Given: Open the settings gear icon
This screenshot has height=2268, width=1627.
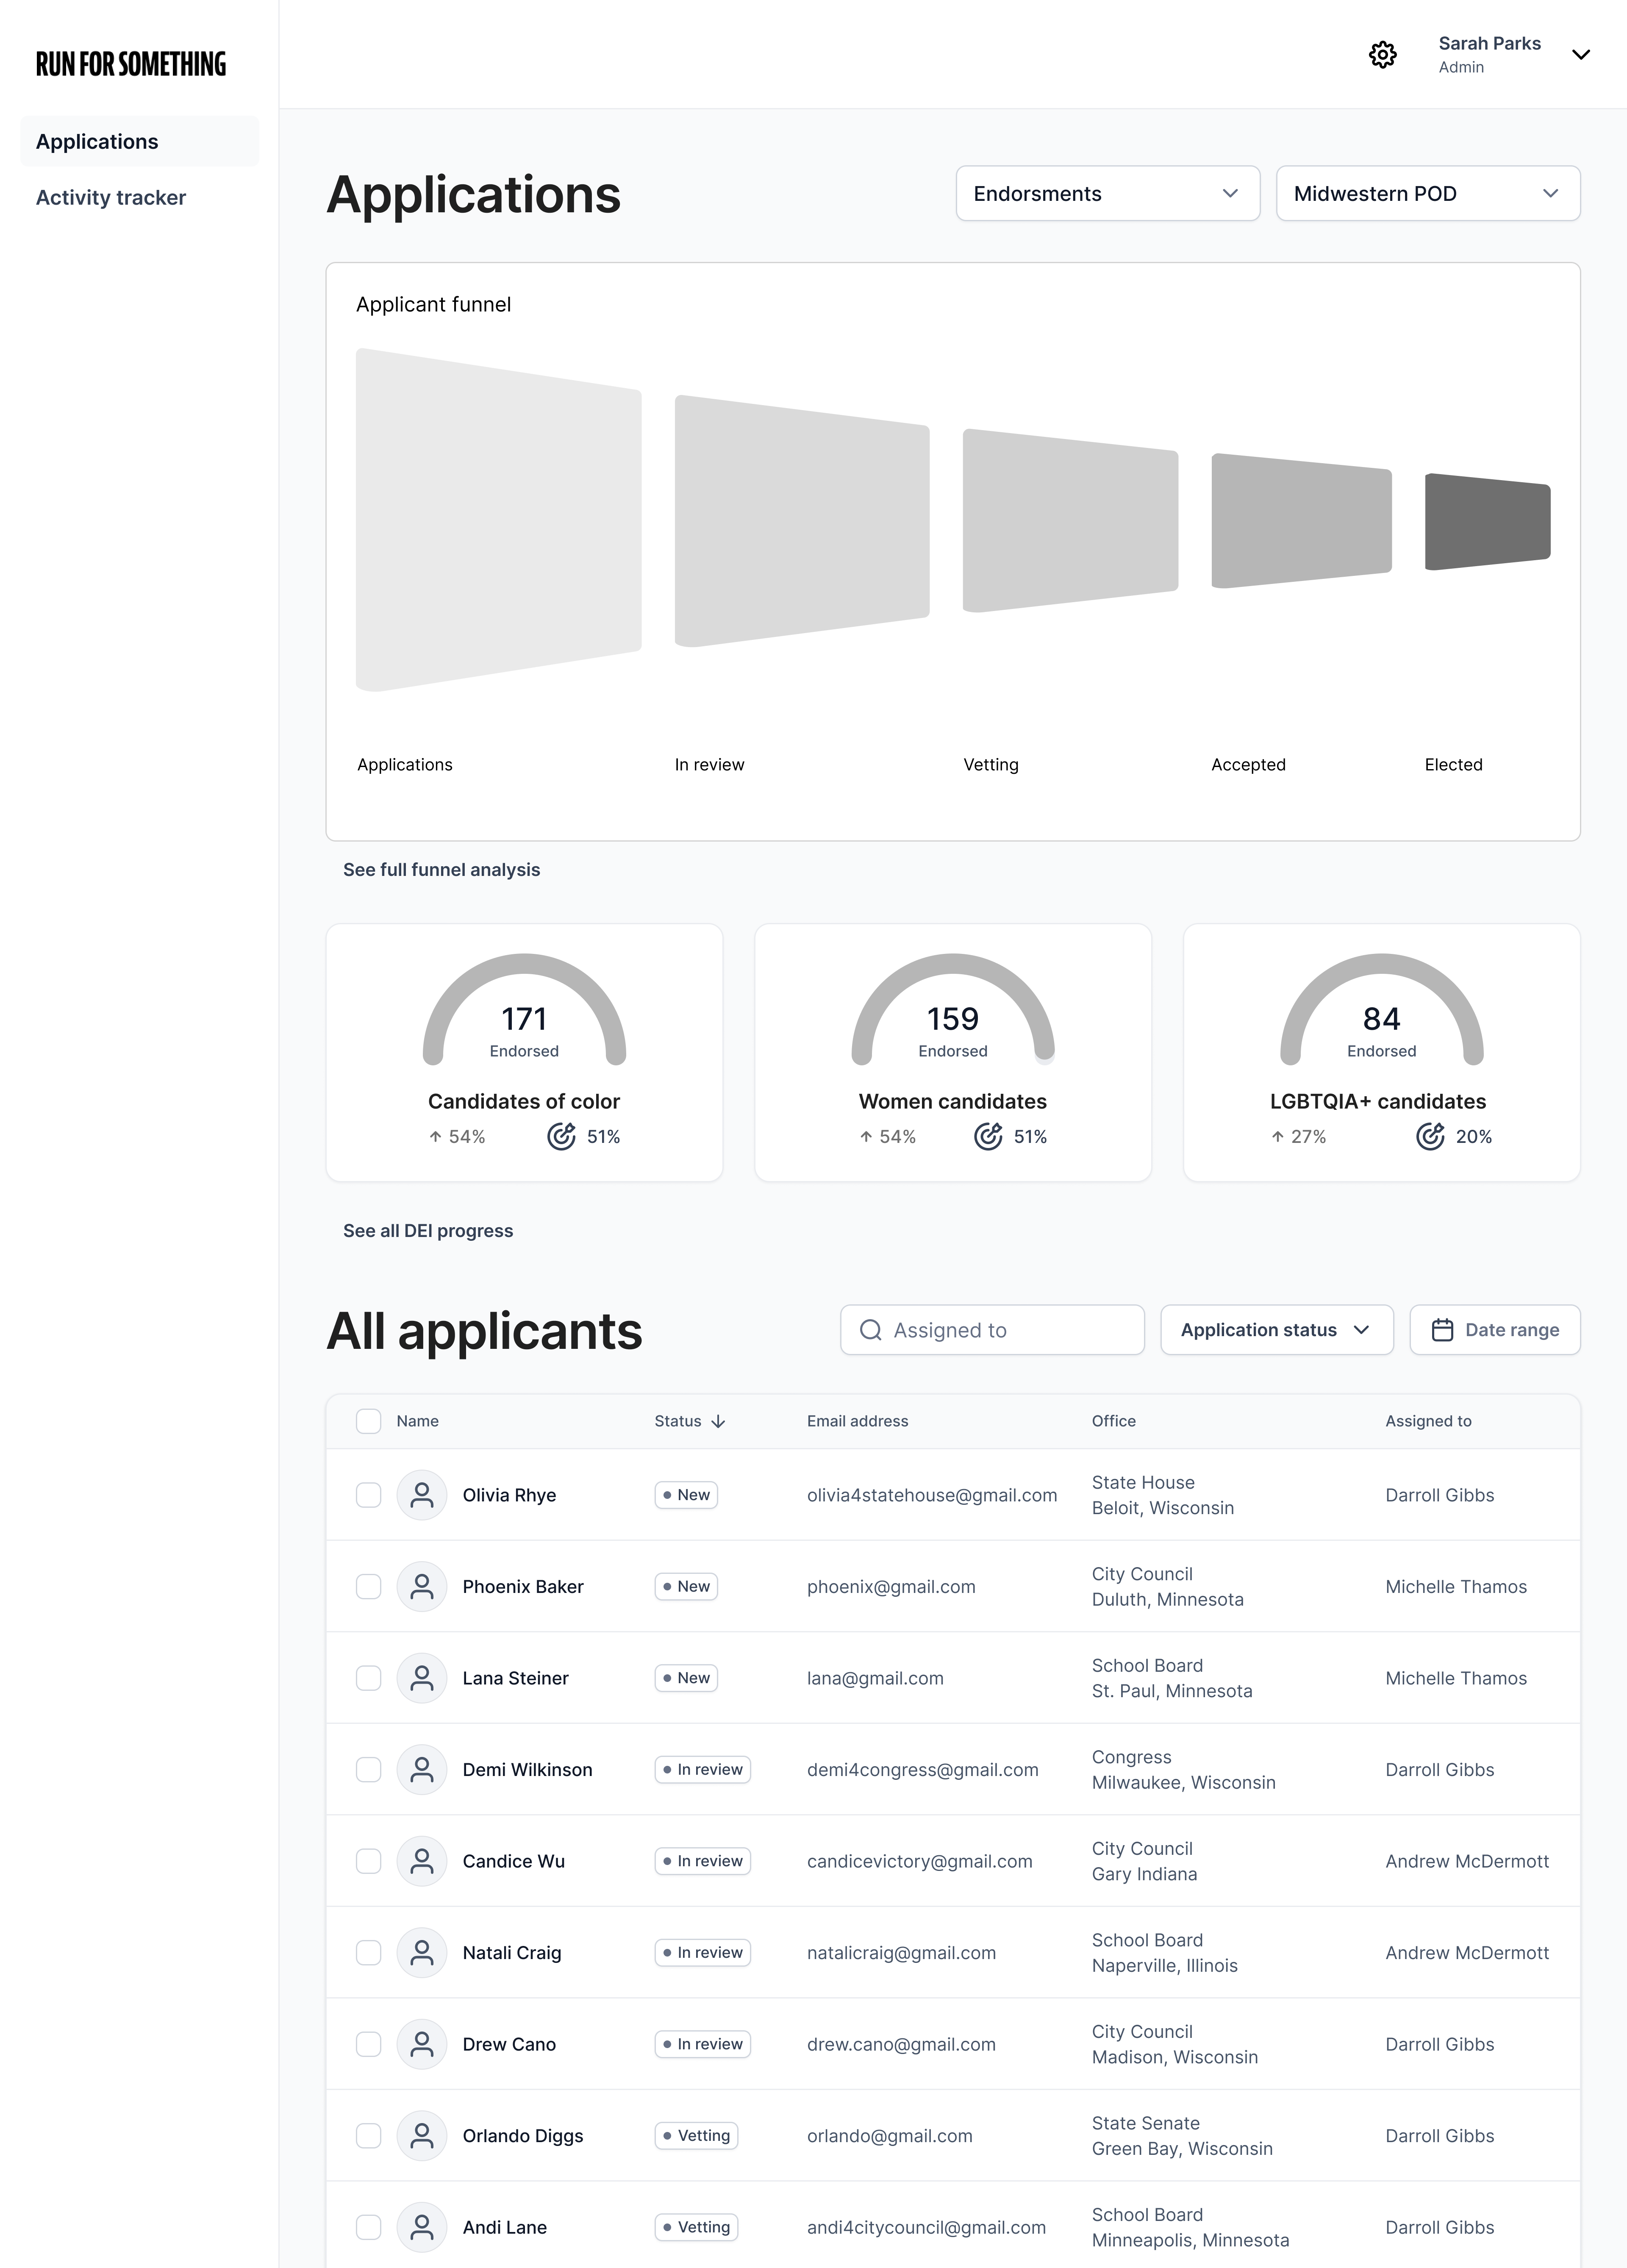Looking at the screenshot, I should [1383, 55].
